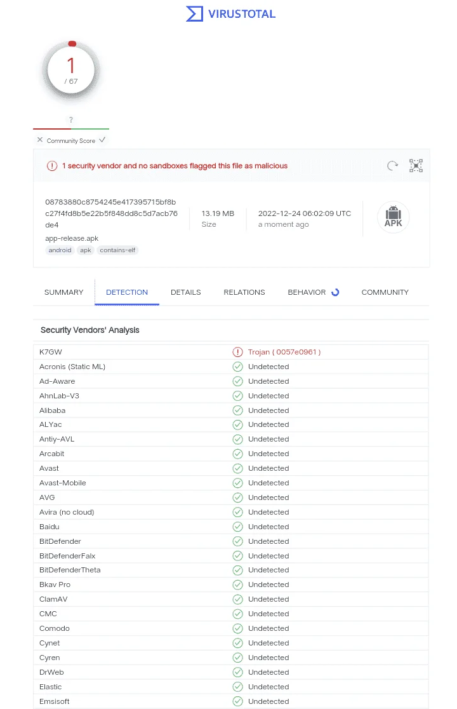457x709 pixels.
Task: Click the reanalyze refresh icon
Action: coord(392,165)
